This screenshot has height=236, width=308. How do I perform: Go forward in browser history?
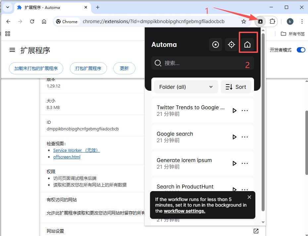coord(20,21)
